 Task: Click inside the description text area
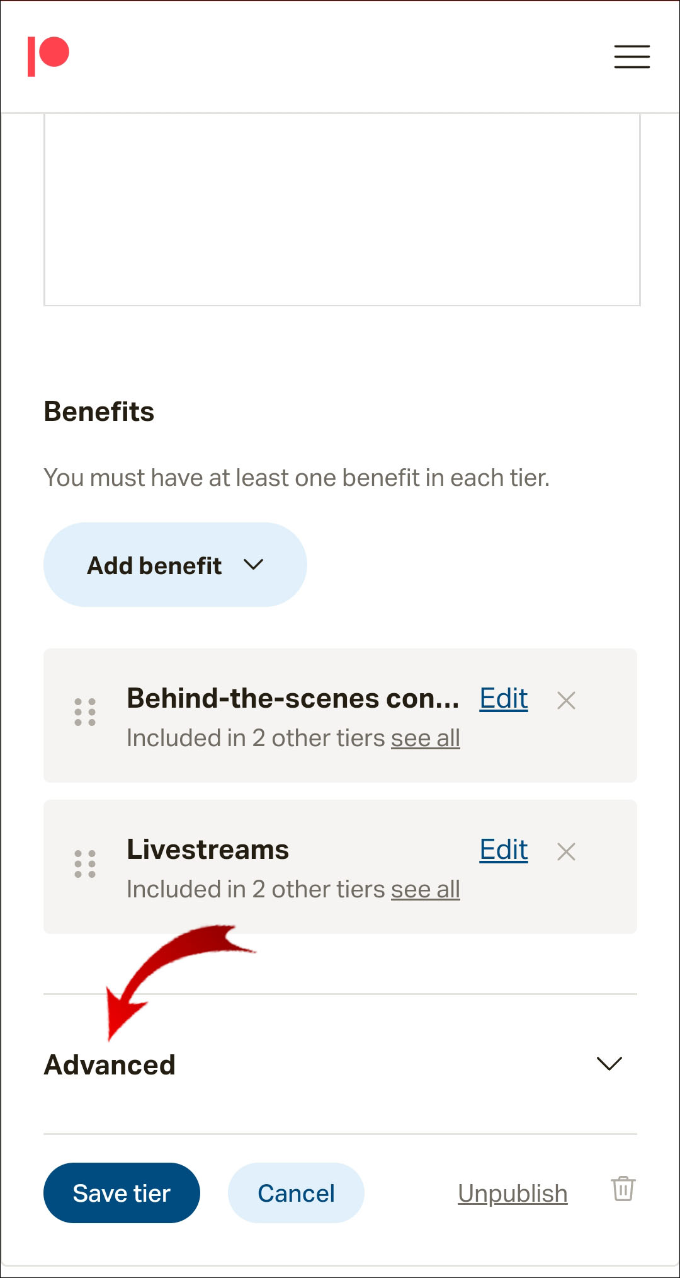tap(342, 209)
